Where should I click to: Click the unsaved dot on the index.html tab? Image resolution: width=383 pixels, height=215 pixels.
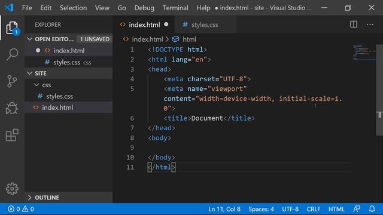click(x=166, y=24)
